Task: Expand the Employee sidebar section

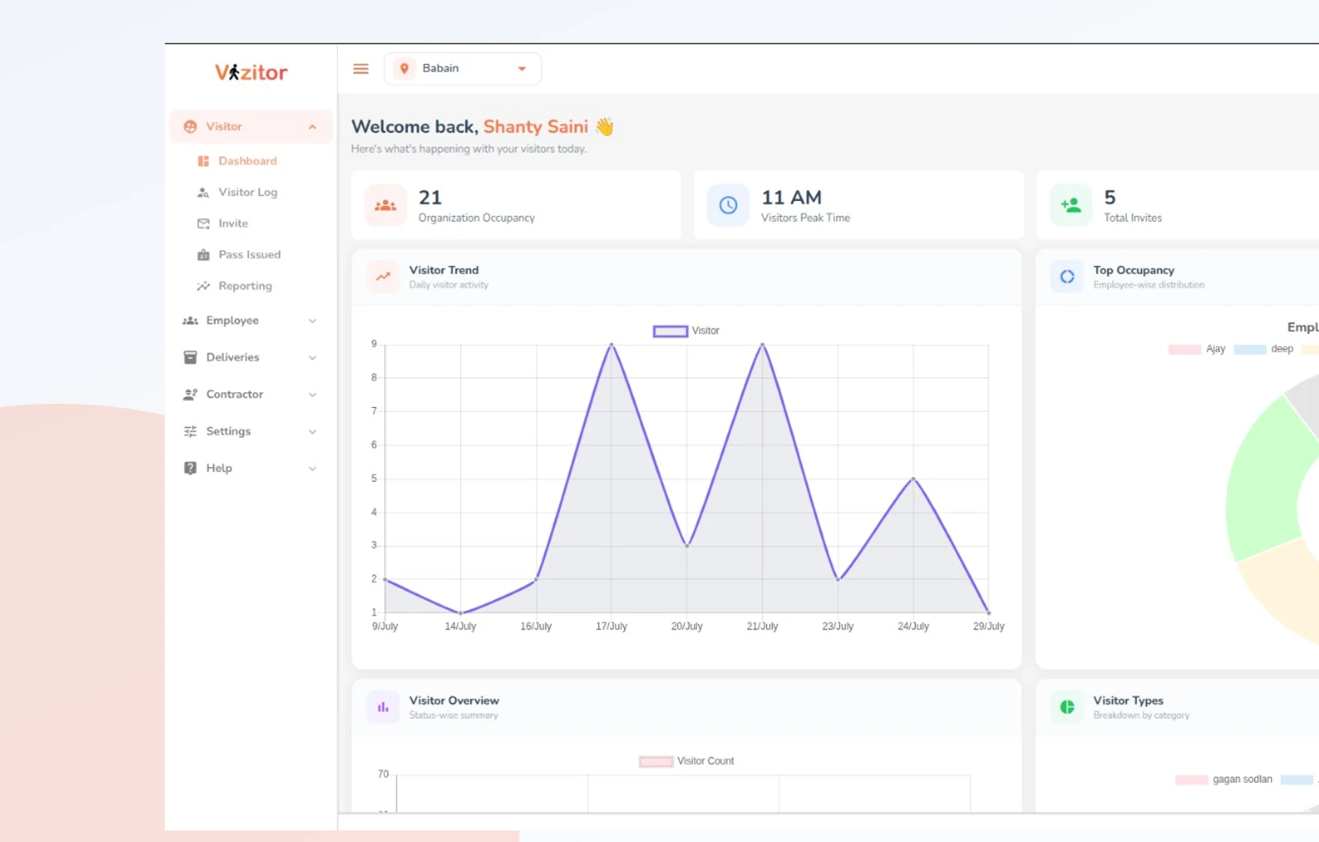Action: (x=251, y=320)
